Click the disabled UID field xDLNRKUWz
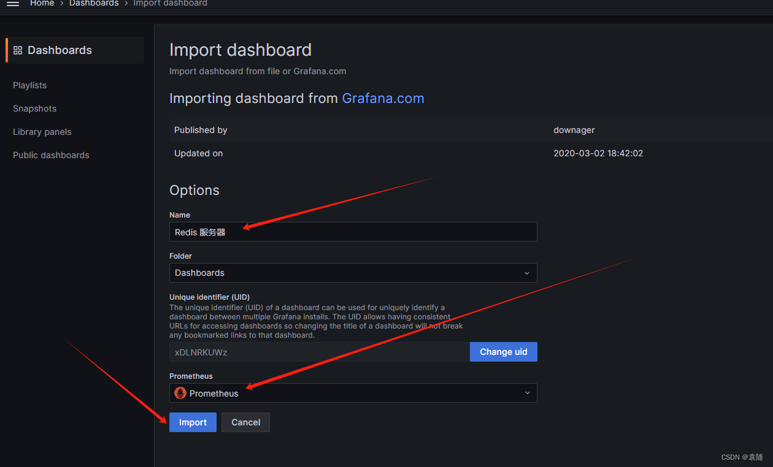The image size is (773, 467). [x=319, y=352]
